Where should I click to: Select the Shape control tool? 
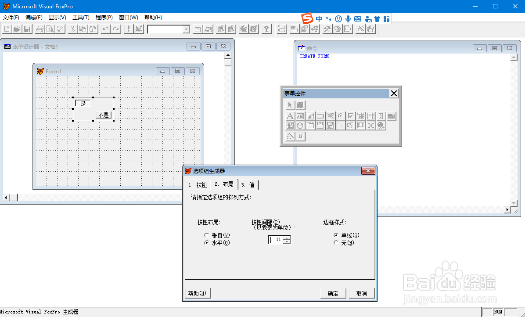point(351,126)
